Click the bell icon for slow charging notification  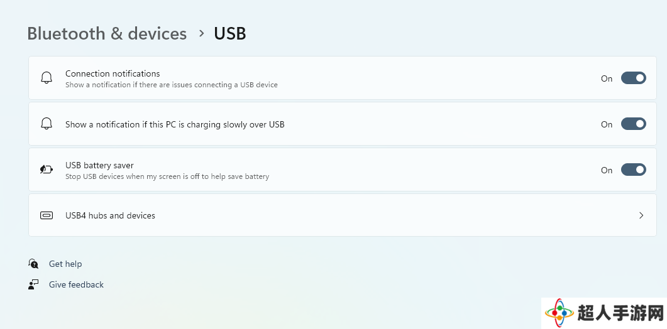pos(47,124)
